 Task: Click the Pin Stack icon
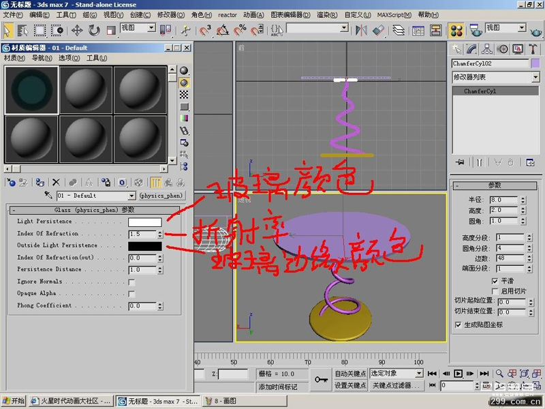tap(460, 162)
